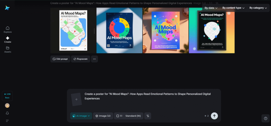Open the text tool icon in prompt bar
Viewport: 271px width, 126px height.
click(x=148, y=116)
